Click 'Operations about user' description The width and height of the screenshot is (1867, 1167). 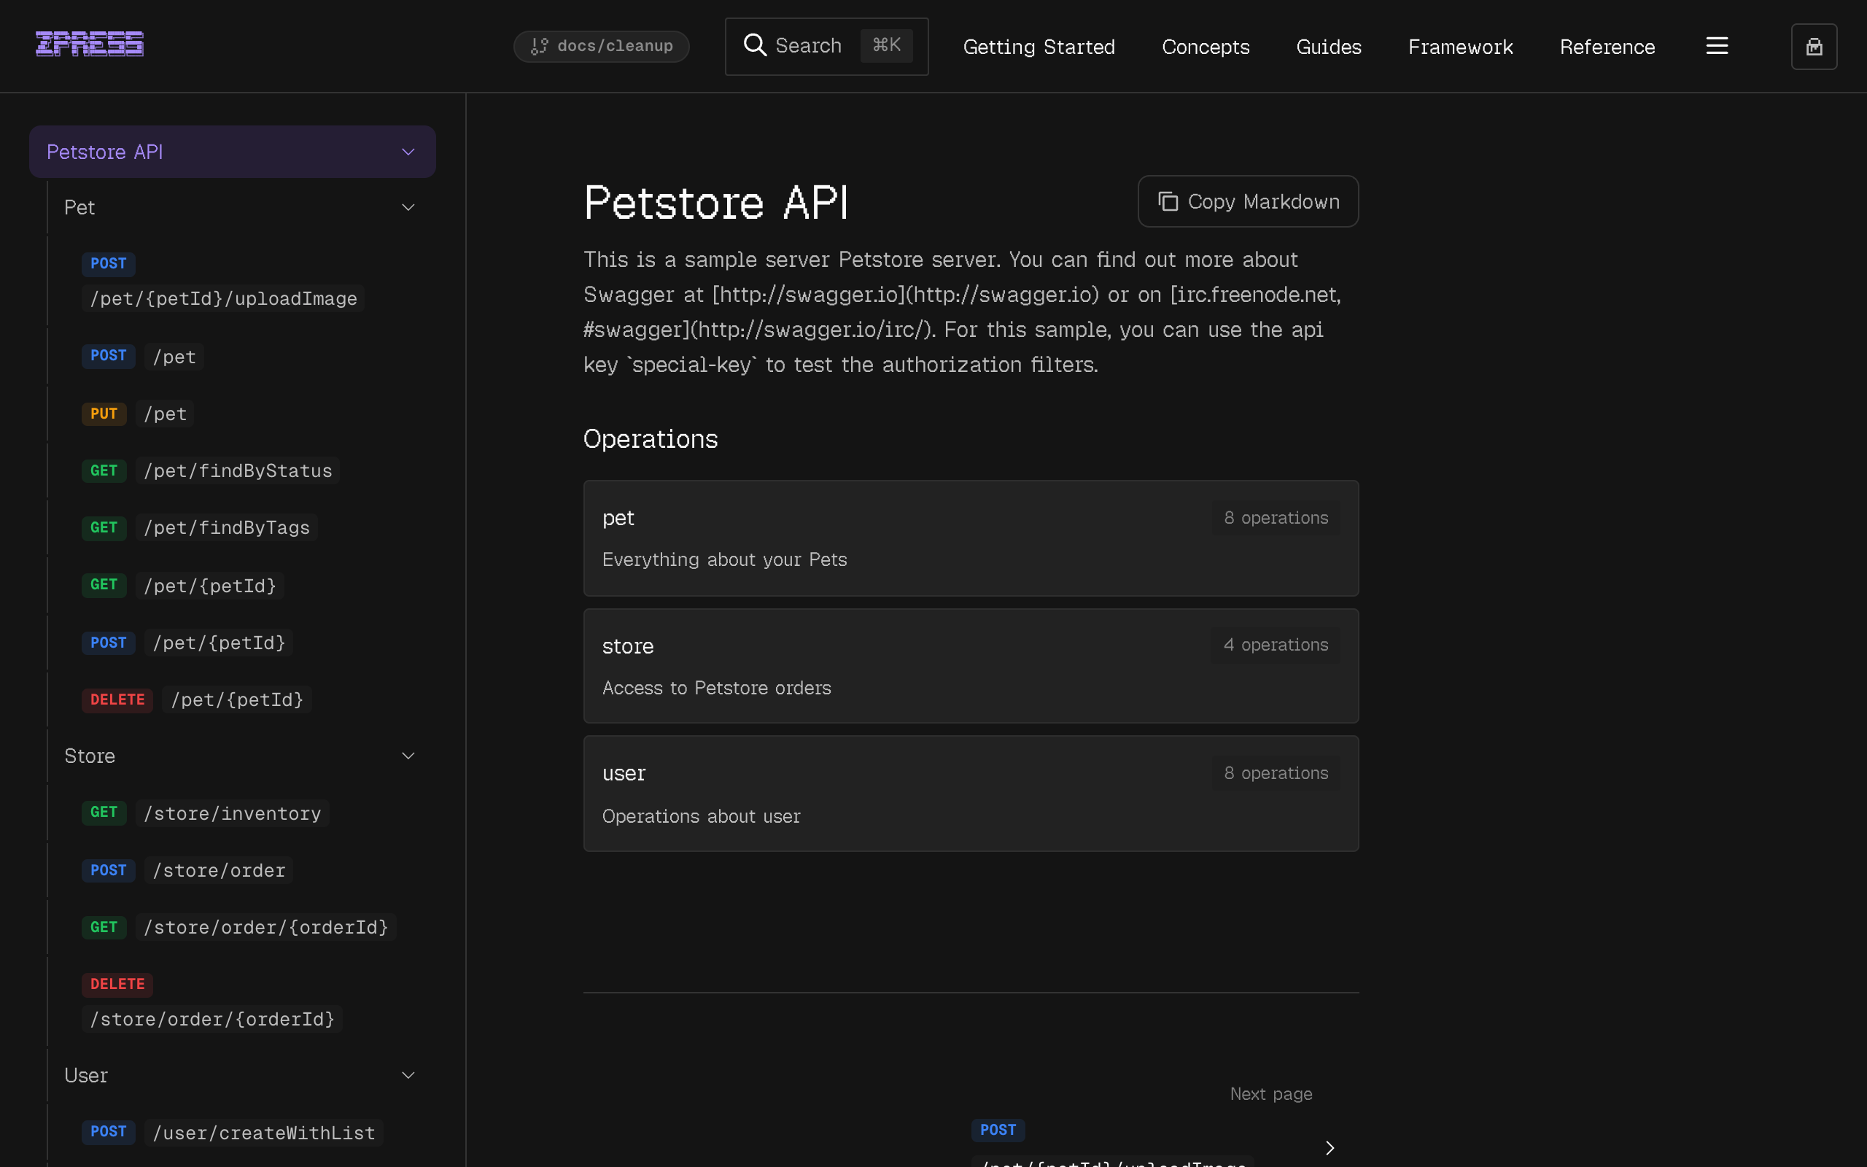pos(701,816)
